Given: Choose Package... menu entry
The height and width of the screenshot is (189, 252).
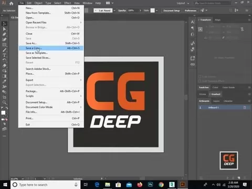Looking at the screenshot, I should tap(51, 91).
